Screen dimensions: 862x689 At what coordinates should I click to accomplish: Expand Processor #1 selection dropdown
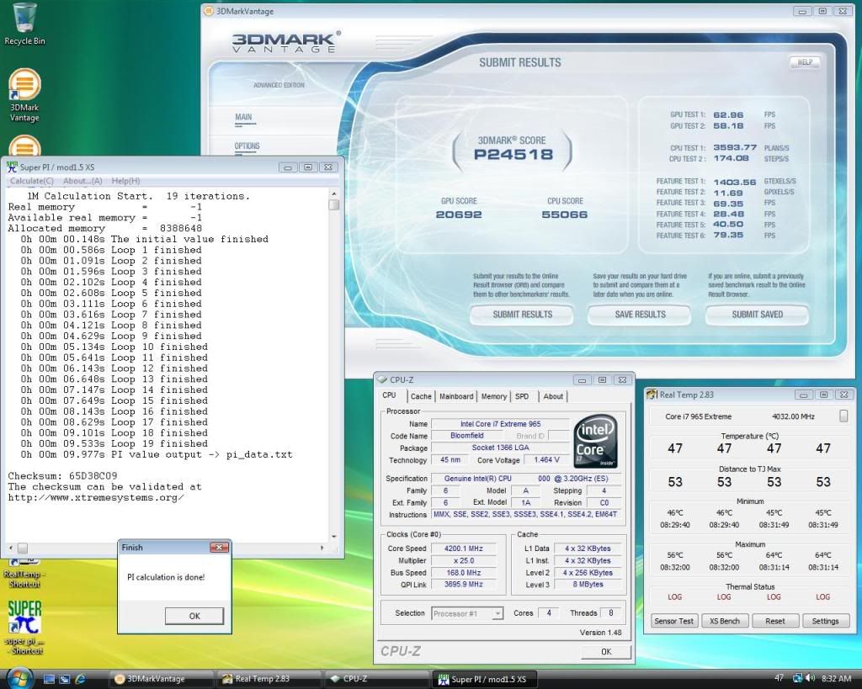point(497,613)
